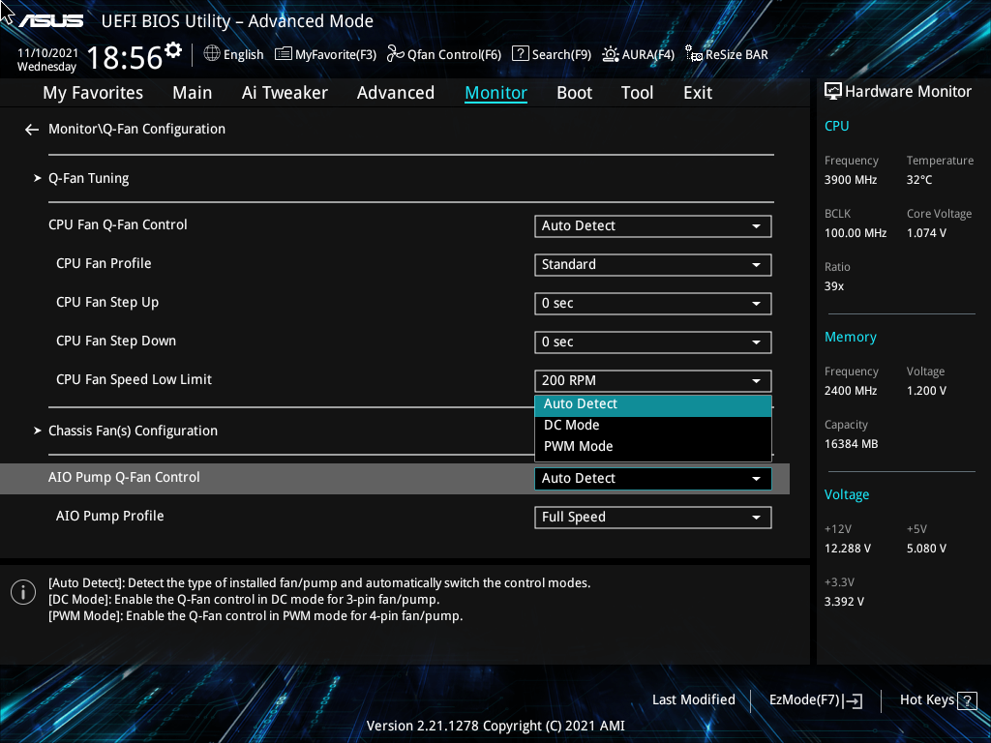This screenshot has height=743, width=991.
Task: Click the ASUS logo
Action: [x=50, y=21]
